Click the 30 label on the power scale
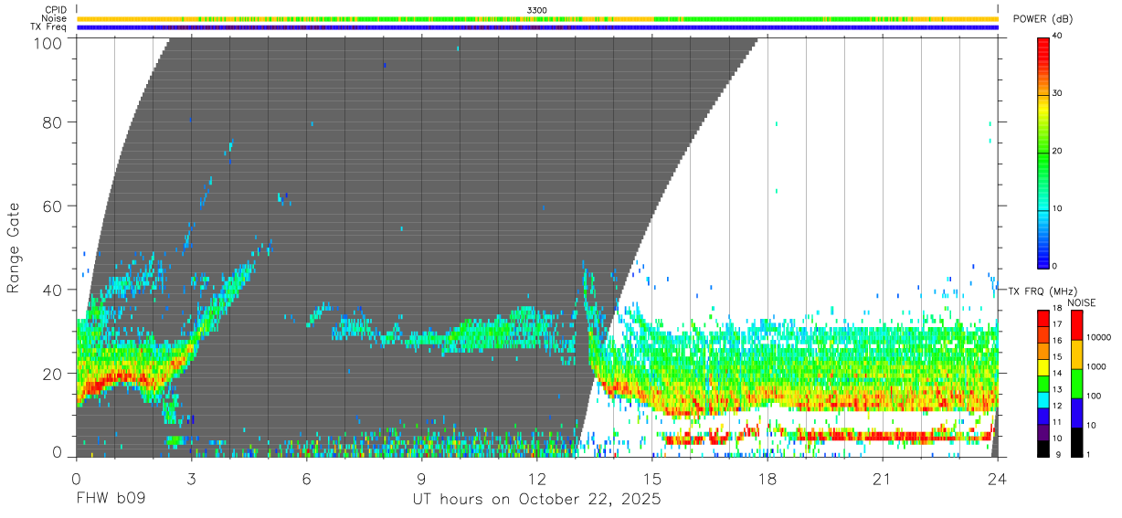Screen dimensions: 1122x518 click(x=1058, y=94)
